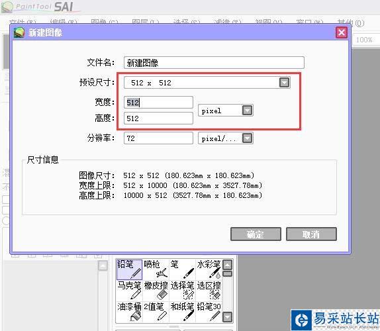Select the 马克笔 (Marker) tool
The width and height of the screenshot is (380, 331).
coord(129,291)
